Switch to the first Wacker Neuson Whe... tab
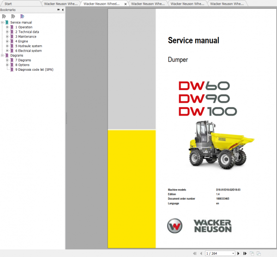277x257 pixels. [61, 4]
